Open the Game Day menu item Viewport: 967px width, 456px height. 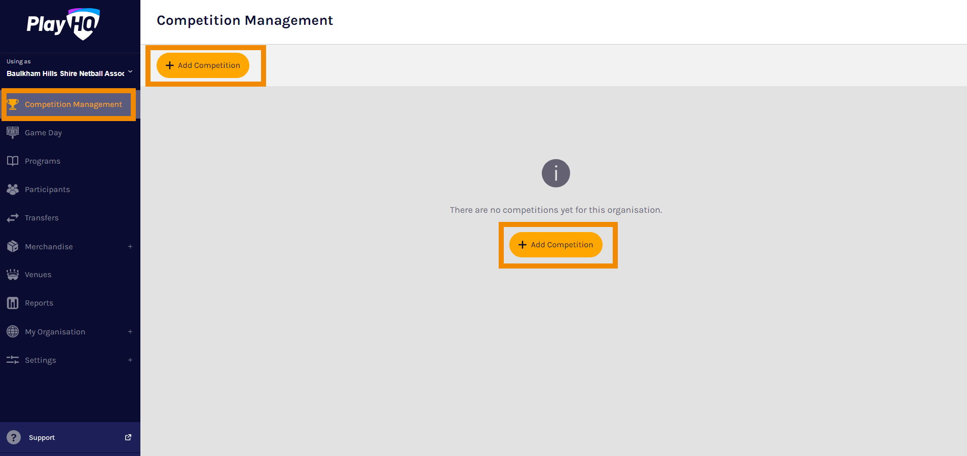[44, 133]
